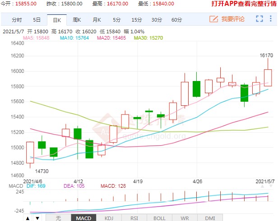This screenshot has width=278, height=221.
Task: Click the 4/12 date axis label
Action: pyautogui.click(x=78, y=181)
